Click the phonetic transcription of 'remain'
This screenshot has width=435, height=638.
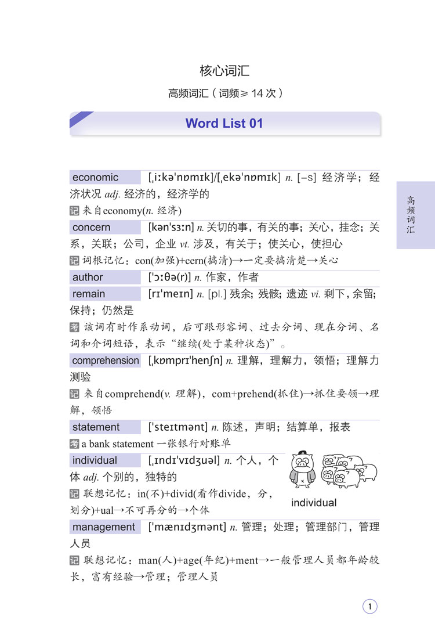(171, 294)
